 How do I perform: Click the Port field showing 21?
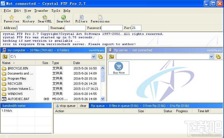136,28
